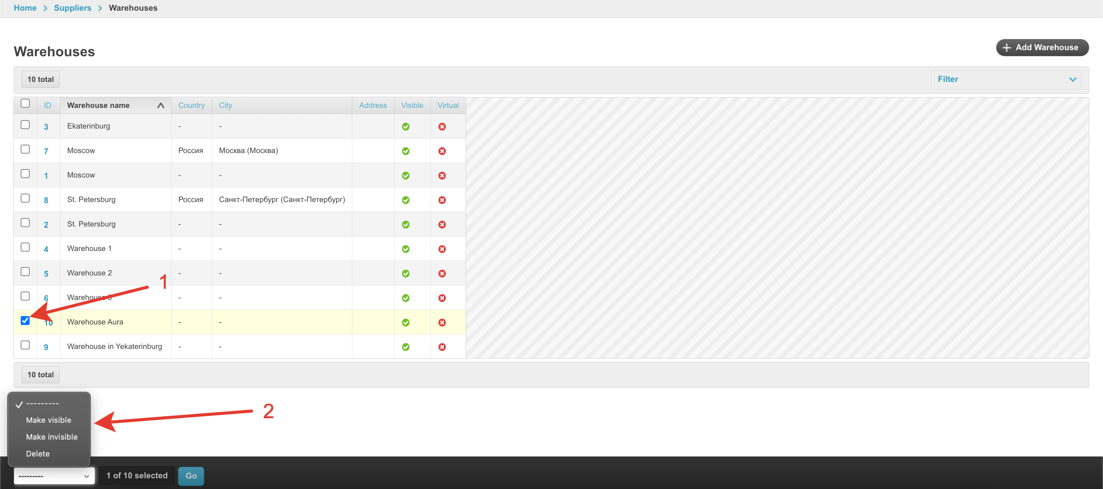Viewport: 1103px width, 489px height.
Task: Open warehouse ID 7 link
Action: click(46, 152)
